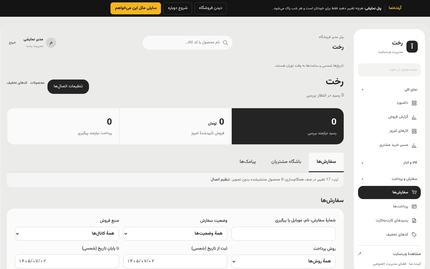Screen dimensions: 430x269
Task: Click the grid icon beside کارهای امروز
Action: [414, 131]
